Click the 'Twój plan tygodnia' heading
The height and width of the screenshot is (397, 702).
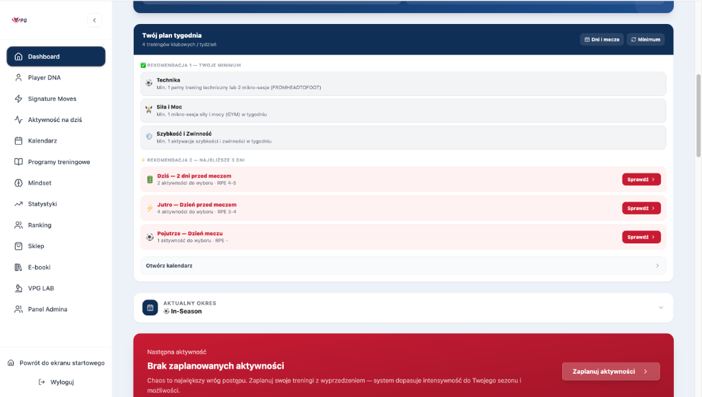(x=172, y=36)
